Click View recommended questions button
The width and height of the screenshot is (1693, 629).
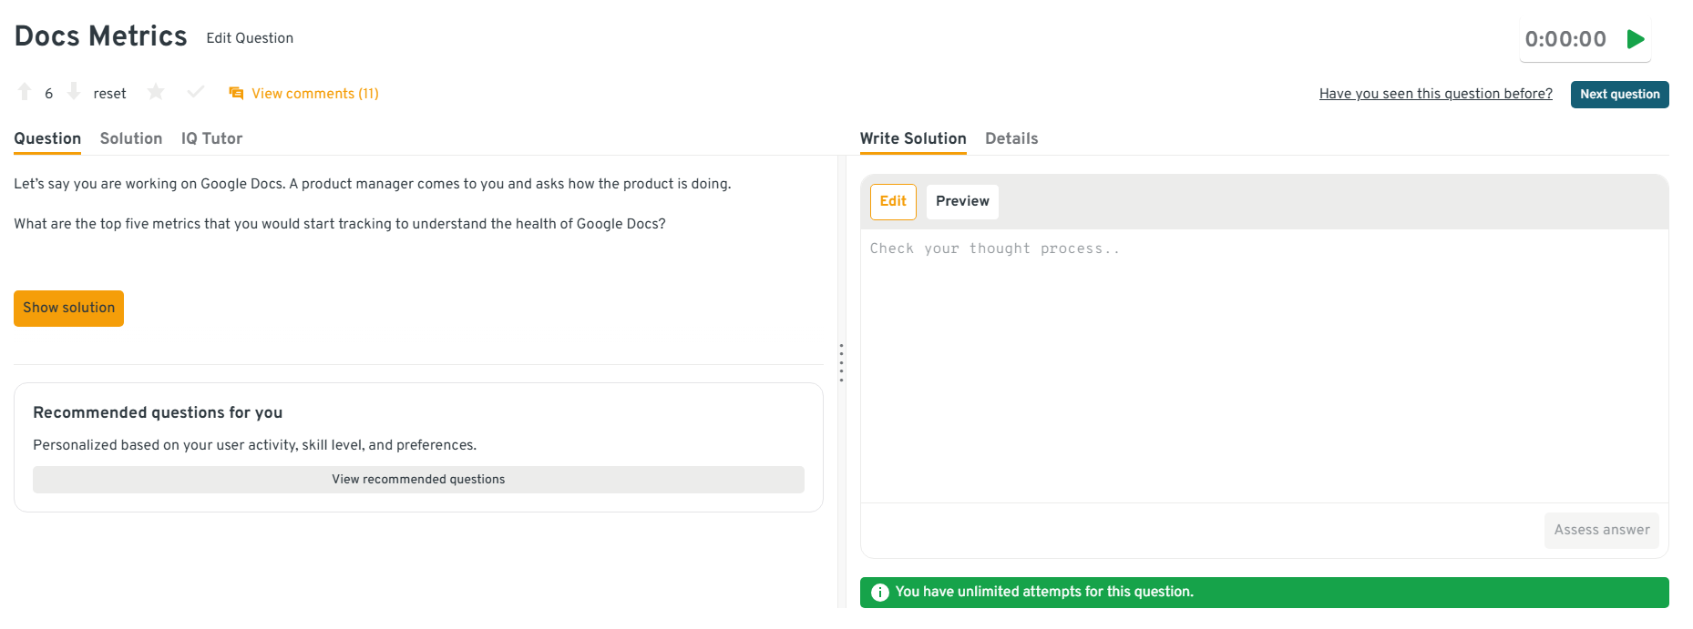pos(418,480)
